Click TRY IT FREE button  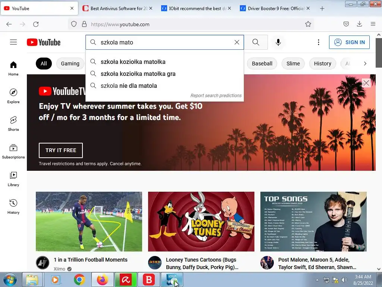(x=61, y=150)
